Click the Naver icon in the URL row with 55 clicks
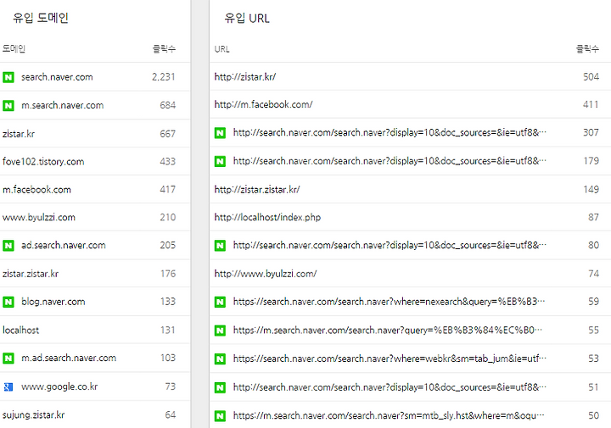Image resolution: width=611 pixels, height=428 pixels. tap(220, 331)
